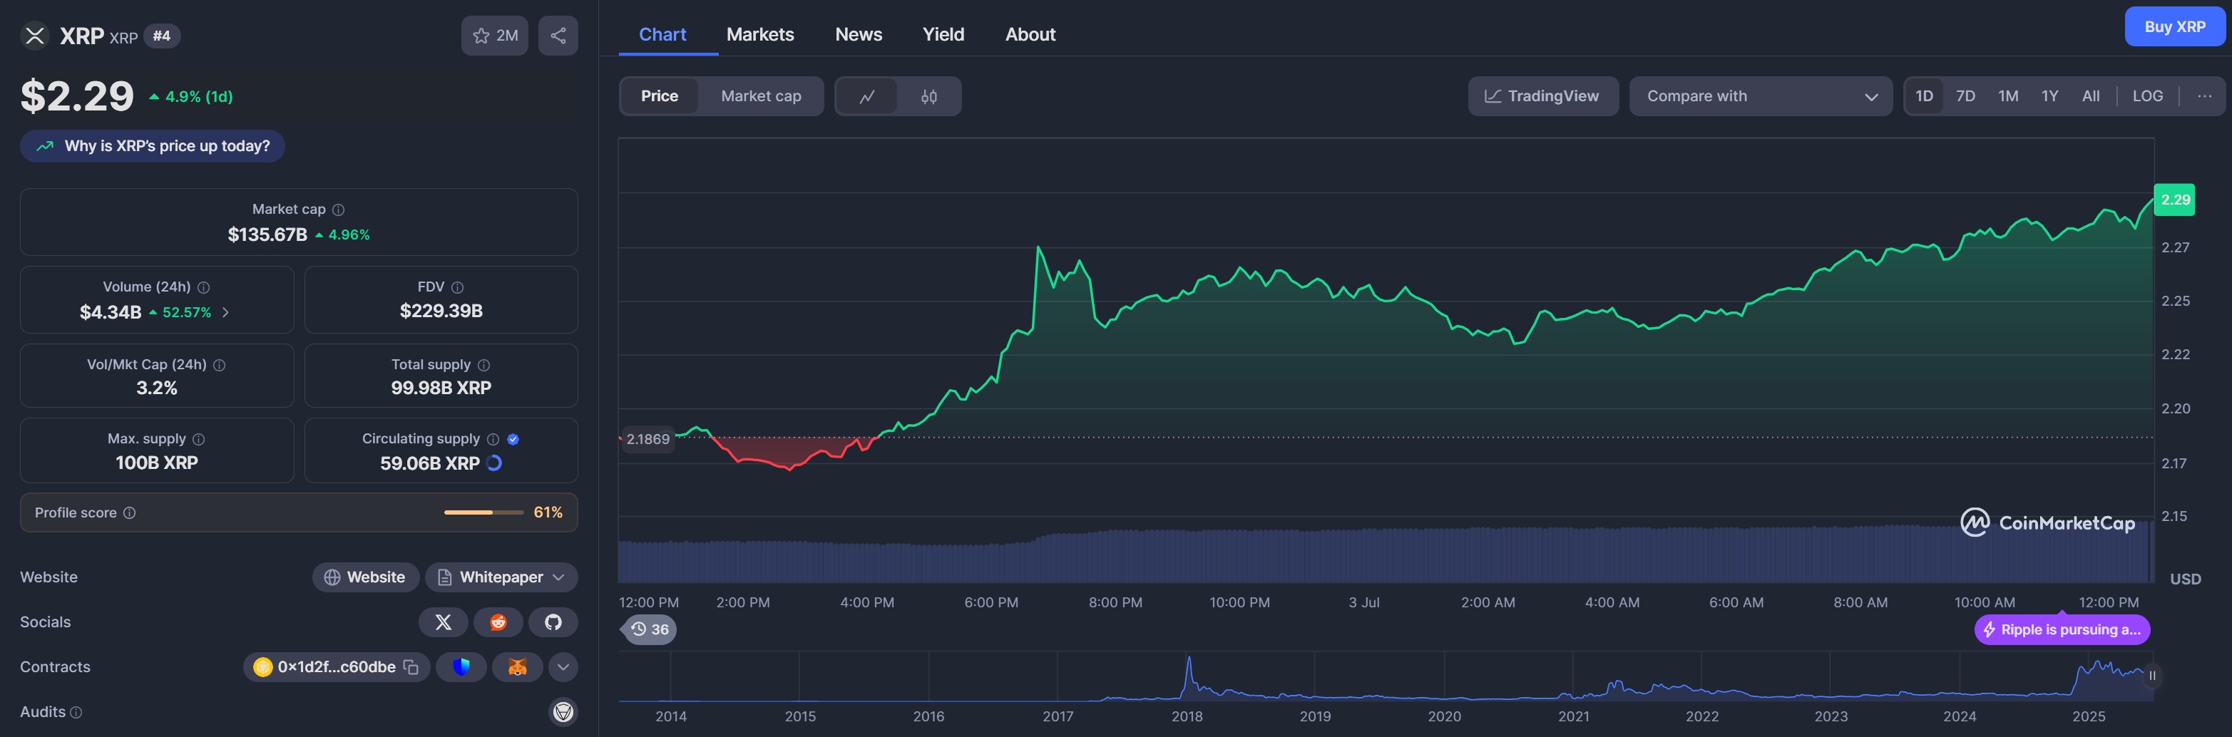Click the Profile score 61% progress bar

pyautogui.click(x=483, y=512)
